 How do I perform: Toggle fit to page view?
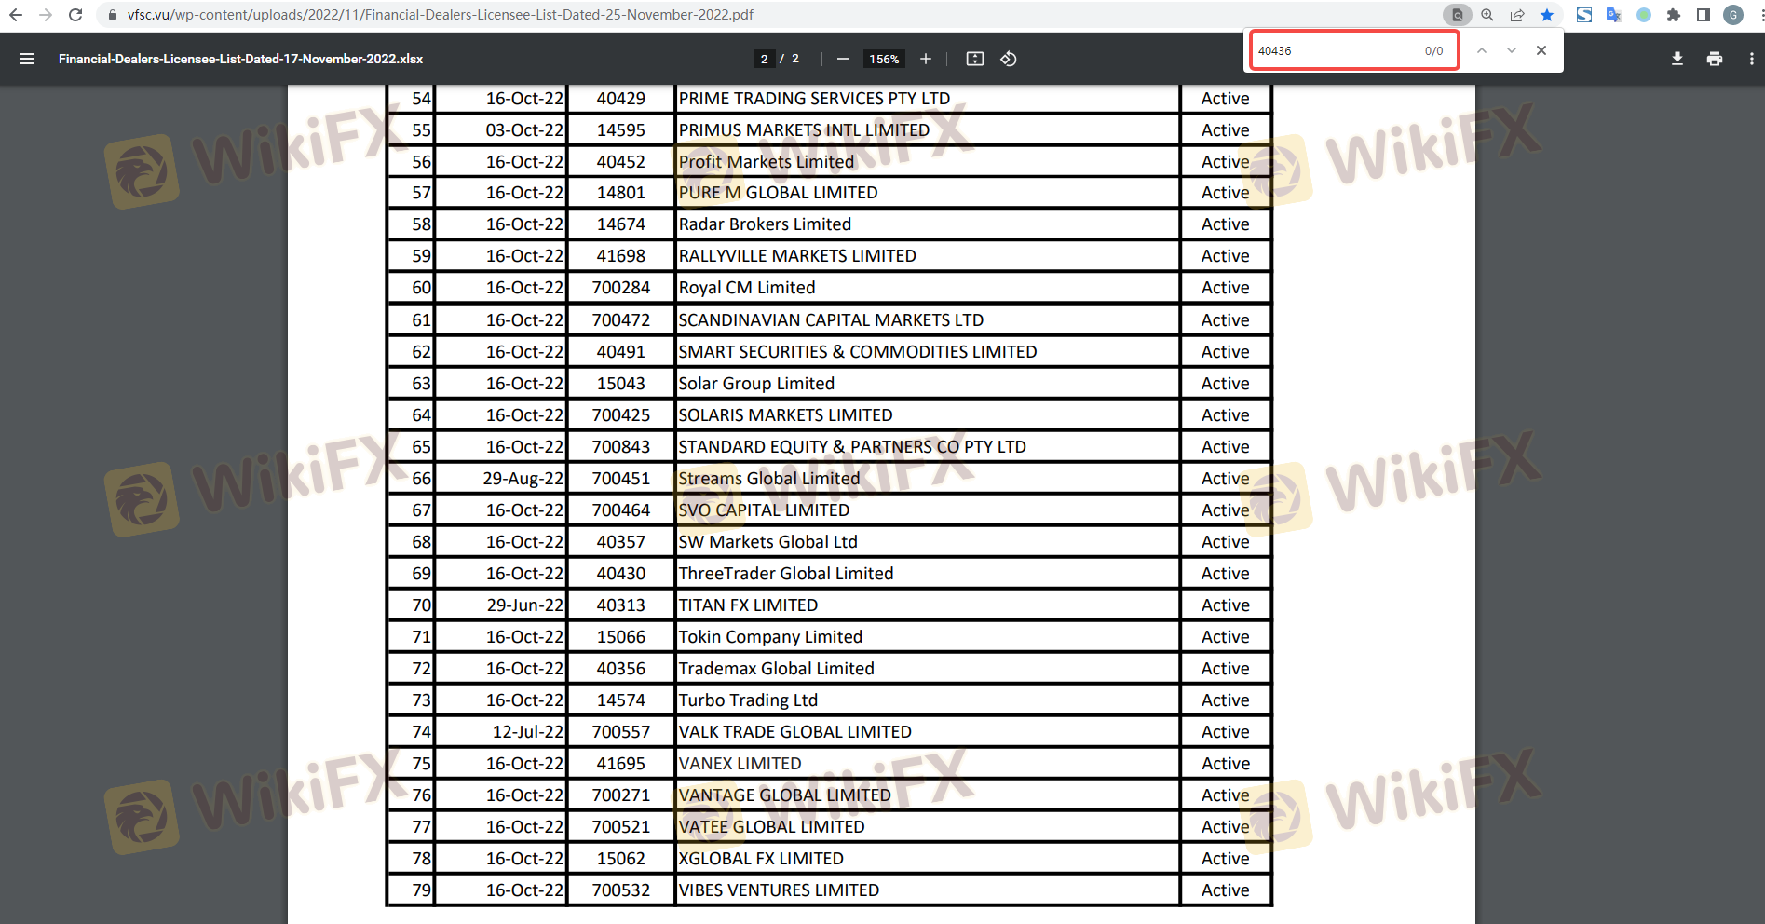pos(974,59)
